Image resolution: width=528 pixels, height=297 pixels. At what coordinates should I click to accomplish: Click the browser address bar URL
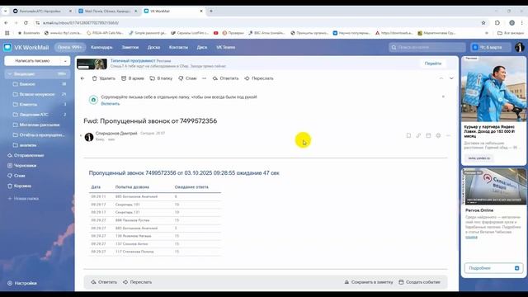(81, 23)
